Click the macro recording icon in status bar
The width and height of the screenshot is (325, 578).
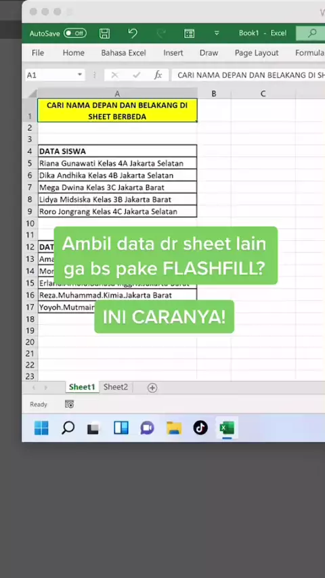(x=69, y=404)
